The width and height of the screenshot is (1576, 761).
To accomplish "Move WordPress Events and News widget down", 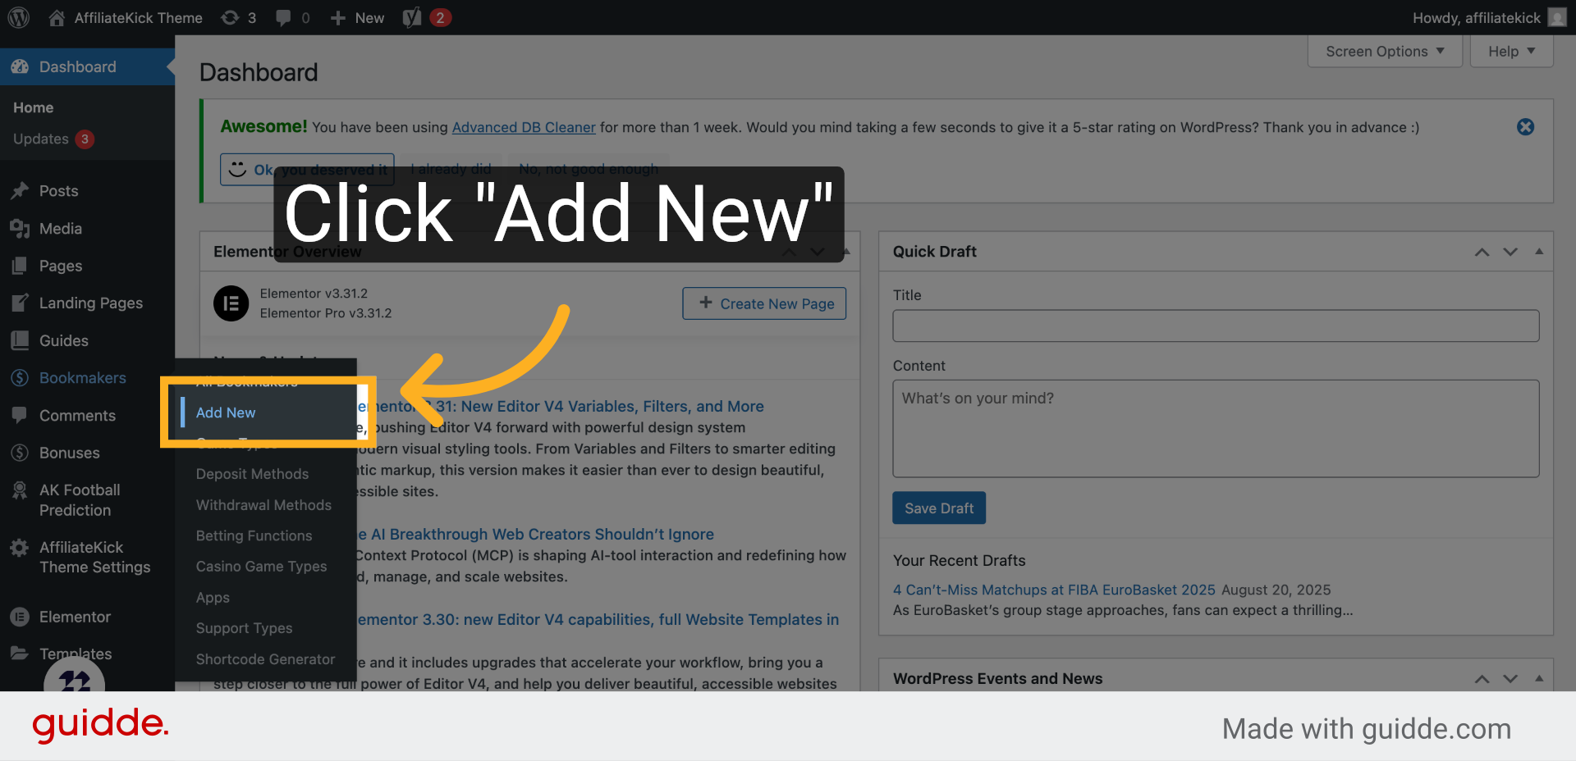I will (x=1510, y=679).
